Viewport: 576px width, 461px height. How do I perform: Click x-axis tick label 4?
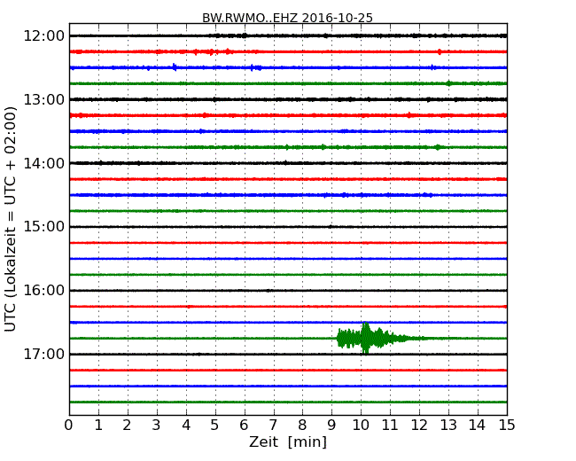tap(186, 426)
